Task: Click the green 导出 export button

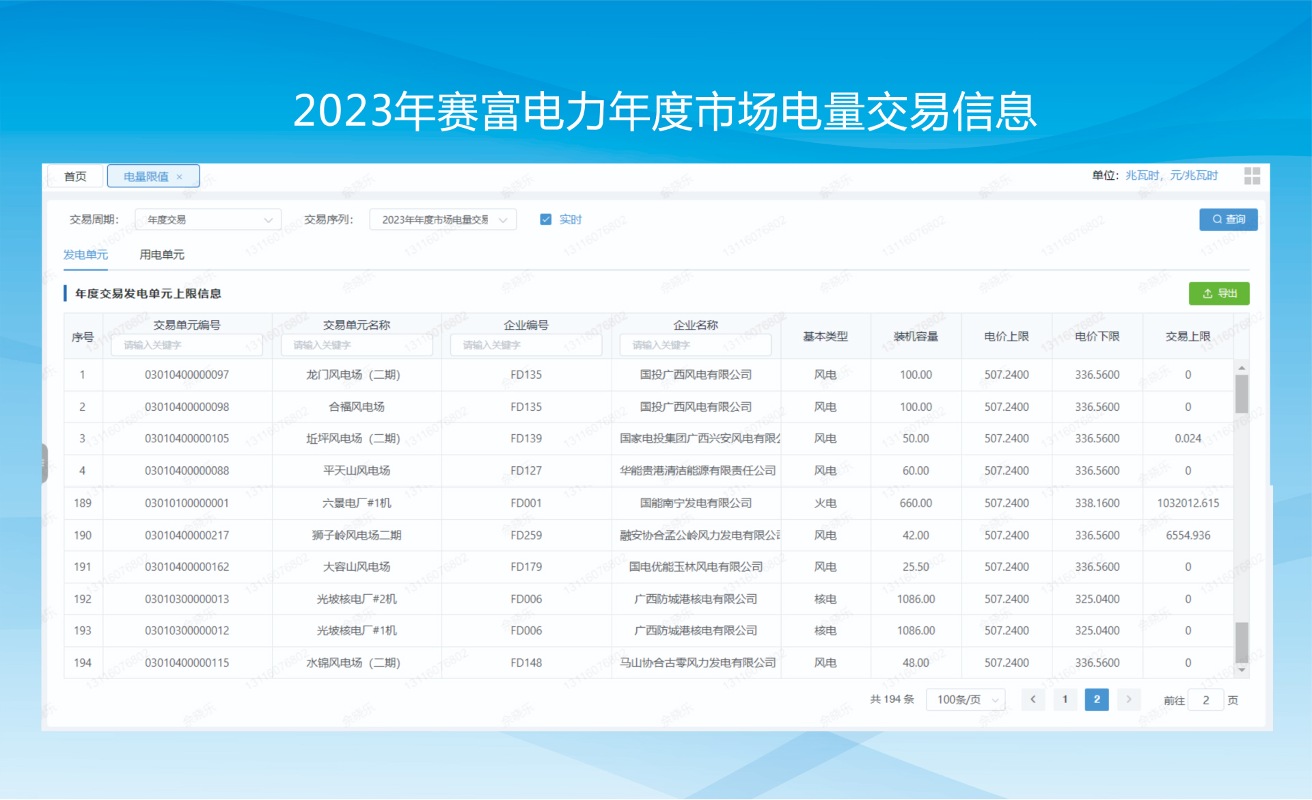Action: (x=1219, y=293)
